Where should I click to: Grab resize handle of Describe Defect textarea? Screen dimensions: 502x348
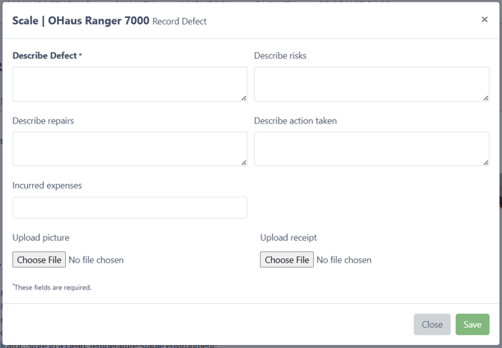pyautogui.click(x=244, y=98)
